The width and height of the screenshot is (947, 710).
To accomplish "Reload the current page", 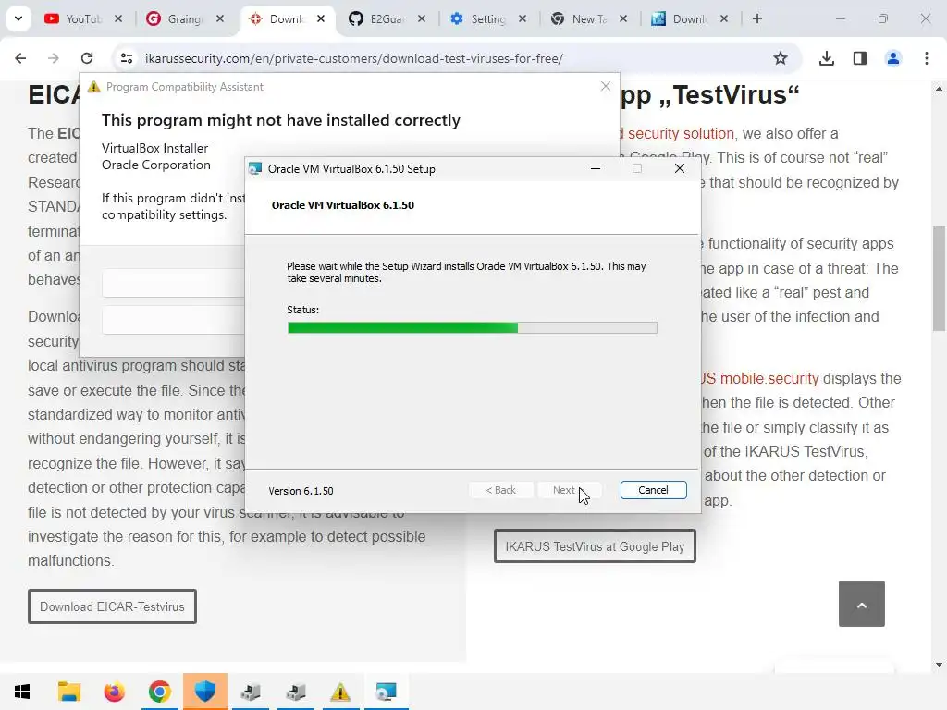I will (87, 58).
